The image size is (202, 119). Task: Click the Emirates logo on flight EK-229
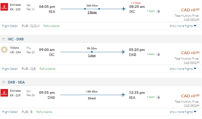click(x=4, y=93)
